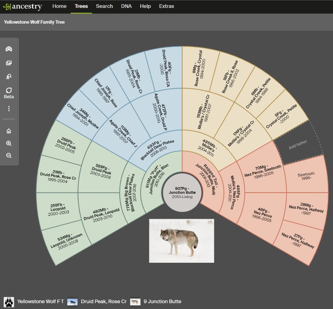
Task: Open the media gallery sidebar icon
Action: [x=9, y=63]
